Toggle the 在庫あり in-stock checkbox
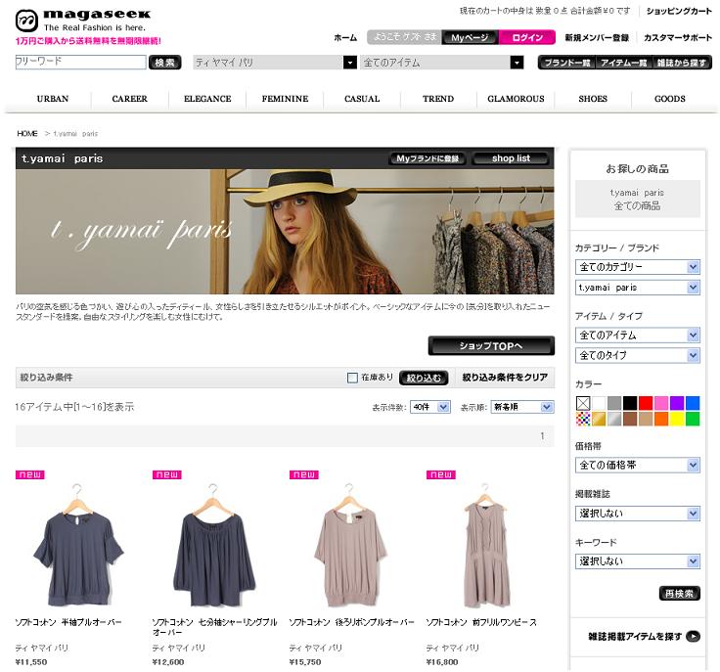The image size is (720, 672). pos(352,378)
